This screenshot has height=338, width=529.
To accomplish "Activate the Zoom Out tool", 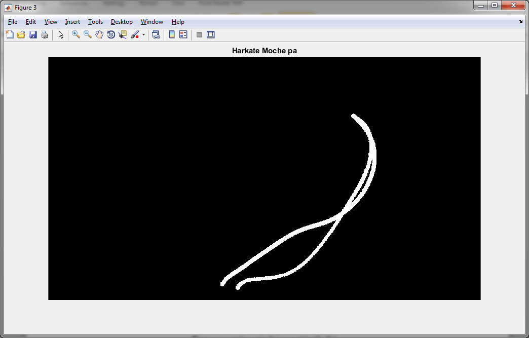I will (88, 34).
